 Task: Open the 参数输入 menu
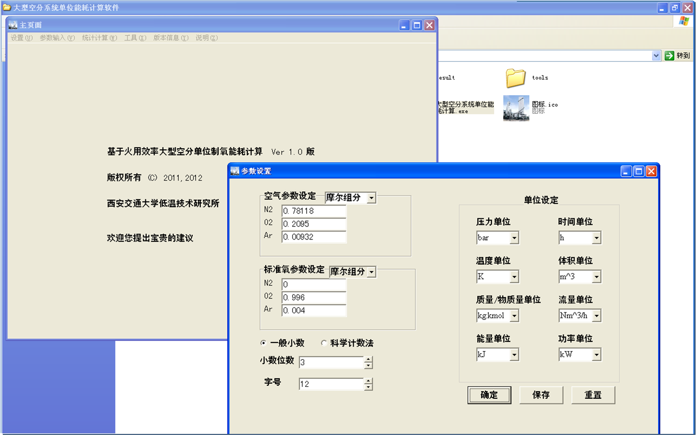click(57, 38)
